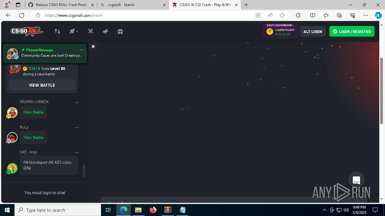Open the tab actions menu icon
The image size is (385, 216).
click(x=18, y=5)
